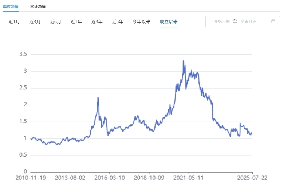Click the 开始日期 start date field
The width and height of the screenshot is (287, 190).
point(221,21)
